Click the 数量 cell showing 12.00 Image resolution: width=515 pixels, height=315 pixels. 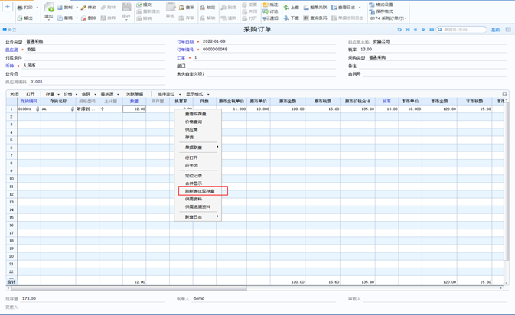coord(134,109)
